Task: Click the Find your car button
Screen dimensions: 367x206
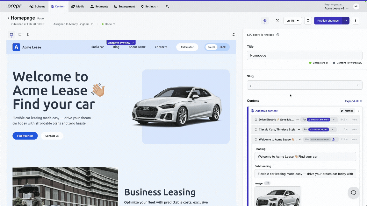Action: pos(25,136)
